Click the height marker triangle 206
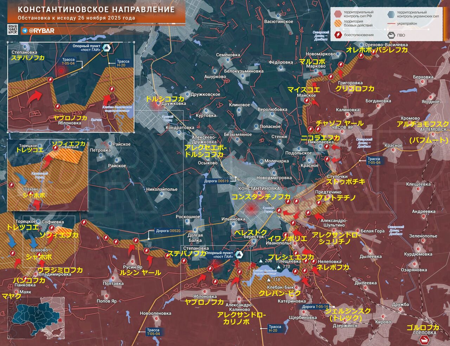 point(261,261)
